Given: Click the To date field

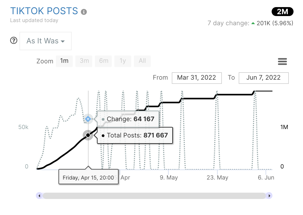Looking at the screenshot, I should [x=263, y=78].
